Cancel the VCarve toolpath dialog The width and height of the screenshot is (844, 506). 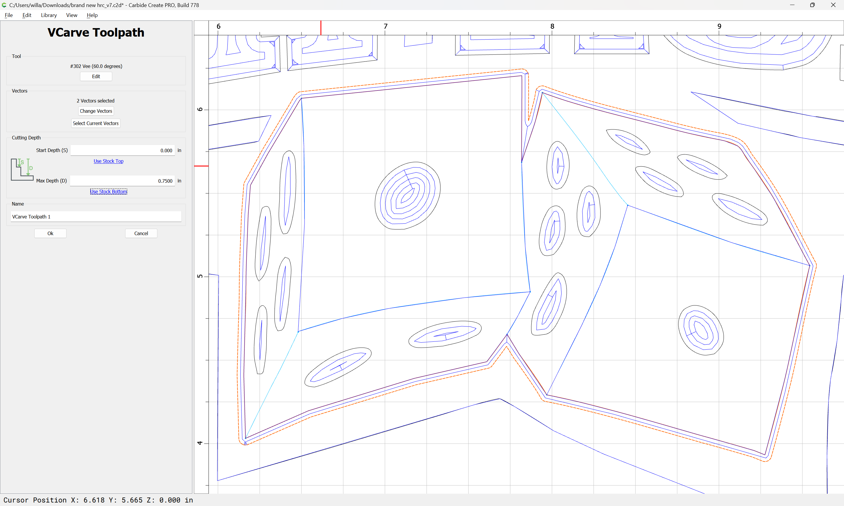[141, 233]
